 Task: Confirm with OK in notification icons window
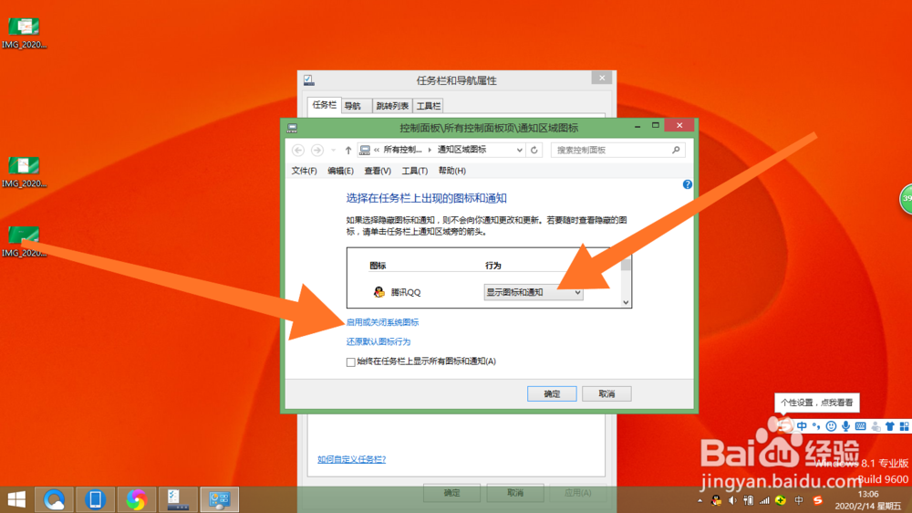pos(552,393)
